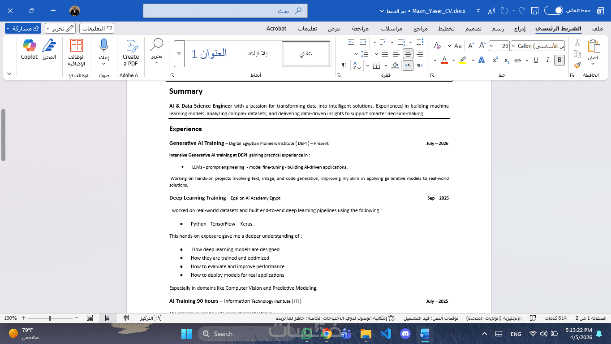Click the Numbering list icon
The width and height of the screenshot is (611, 344).
[401, 42]
